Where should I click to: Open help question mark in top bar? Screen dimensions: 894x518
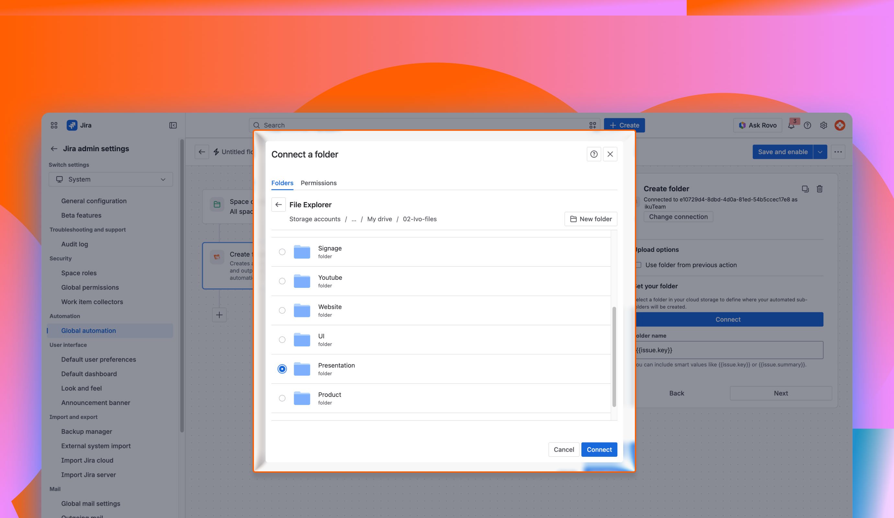[x=807, y=125]
